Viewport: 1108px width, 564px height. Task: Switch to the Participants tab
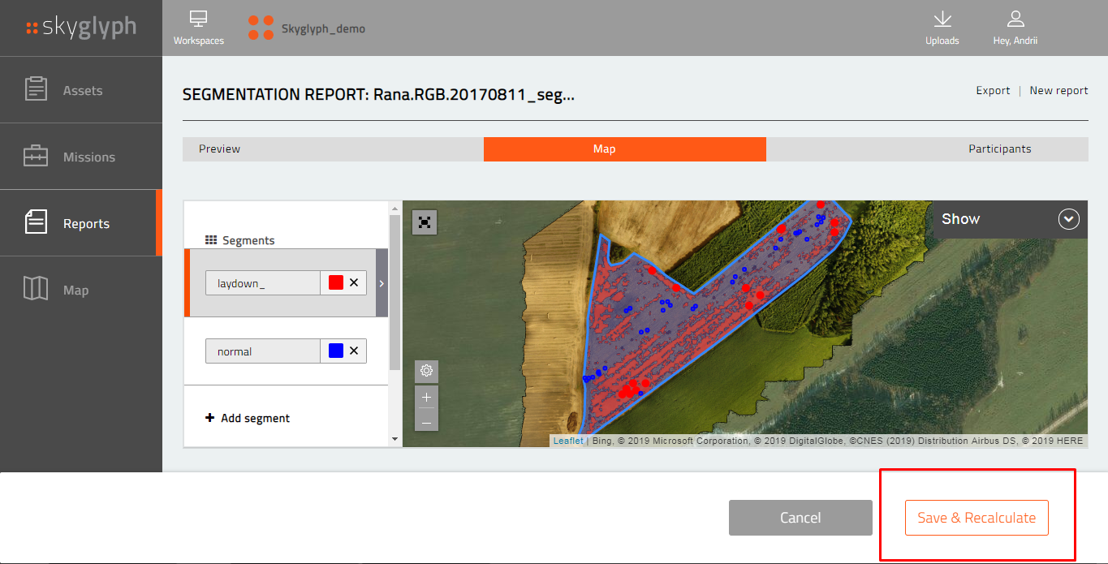pyautogui.click(x=927, y=149)
